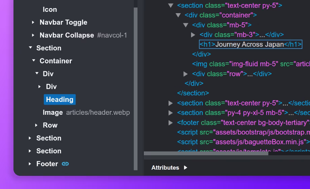Screen dimensions: 310x189
Task: Click the horizontal scrollbar in code panel
Action: click(206, 153)
